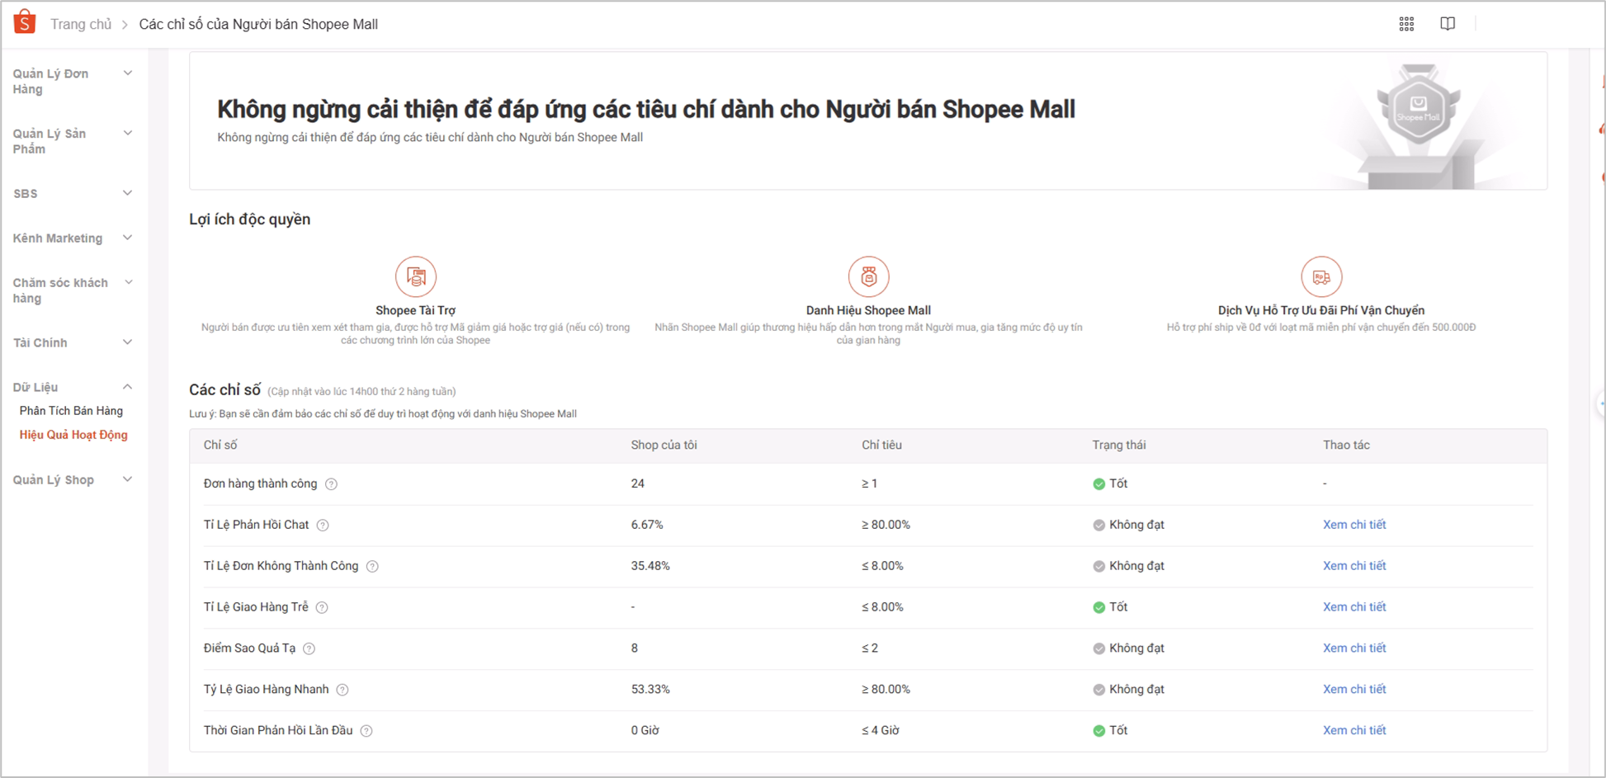View details for Thời Gian Phản Hồi Lần Đầu

tap(1353, 731)
